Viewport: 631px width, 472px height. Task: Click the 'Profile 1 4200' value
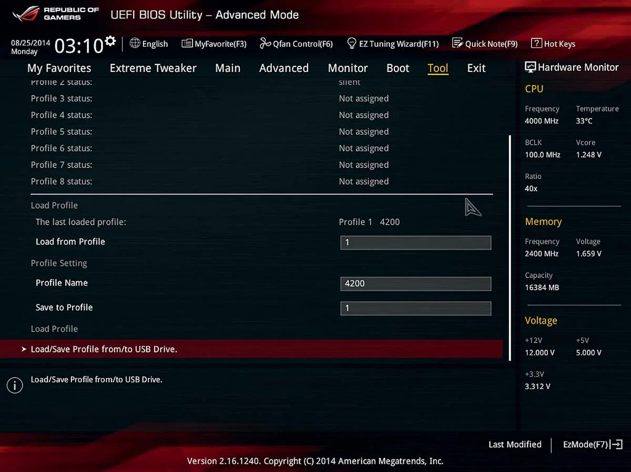[369, 222]
